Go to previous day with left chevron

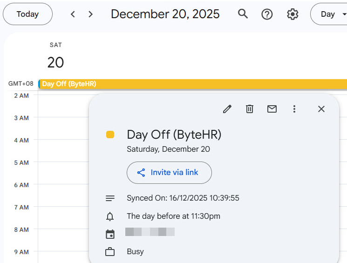73,14
